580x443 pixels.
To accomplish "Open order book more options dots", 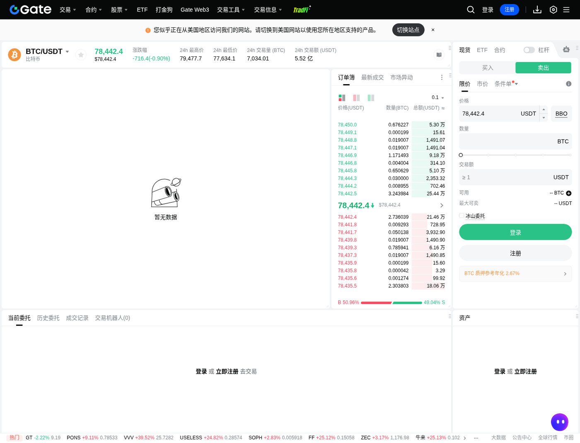I will click(442, 77).
